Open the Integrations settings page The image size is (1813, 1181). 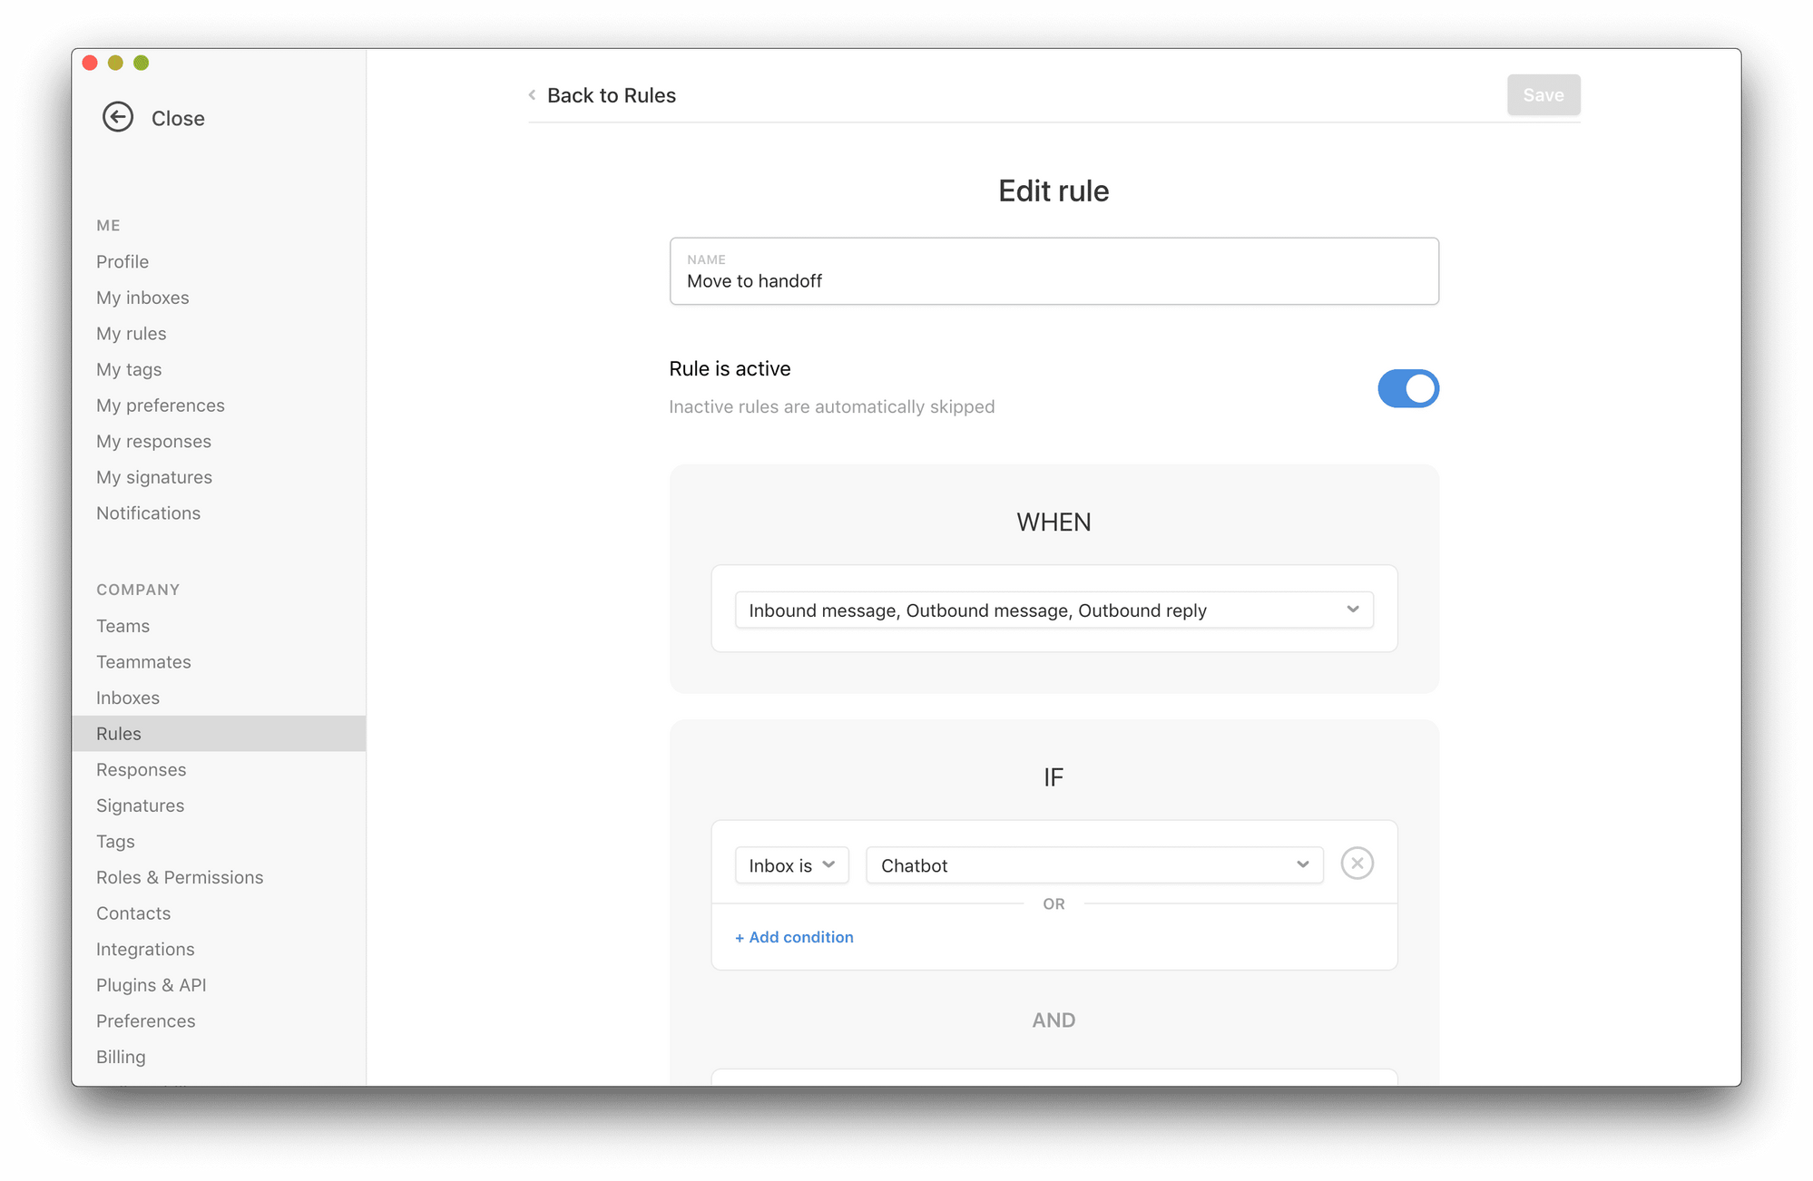pyautogui.click(x=145, y=949)
